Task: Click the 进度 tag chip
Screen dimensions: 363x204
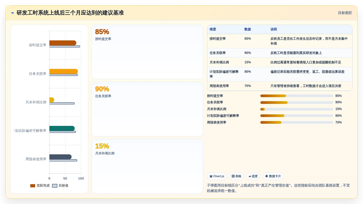Action: click(253, 176)
